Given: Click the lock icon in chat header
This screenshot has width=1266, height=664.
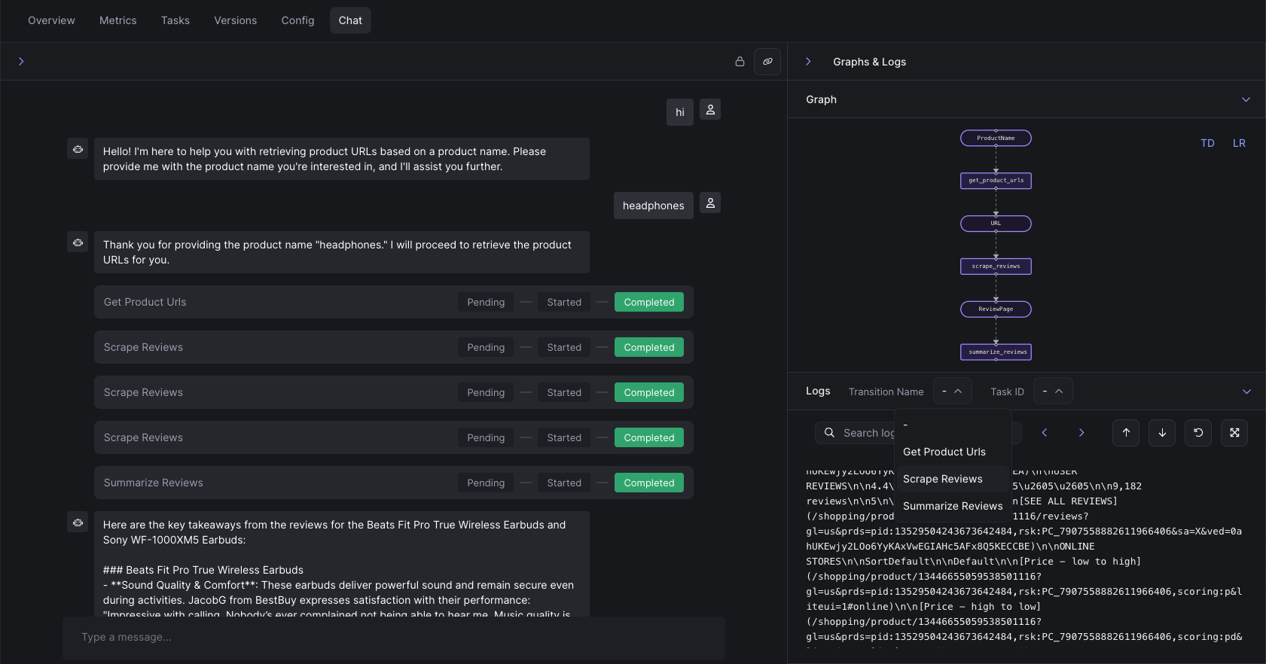Looking at the screenshot, I should 740,62.
